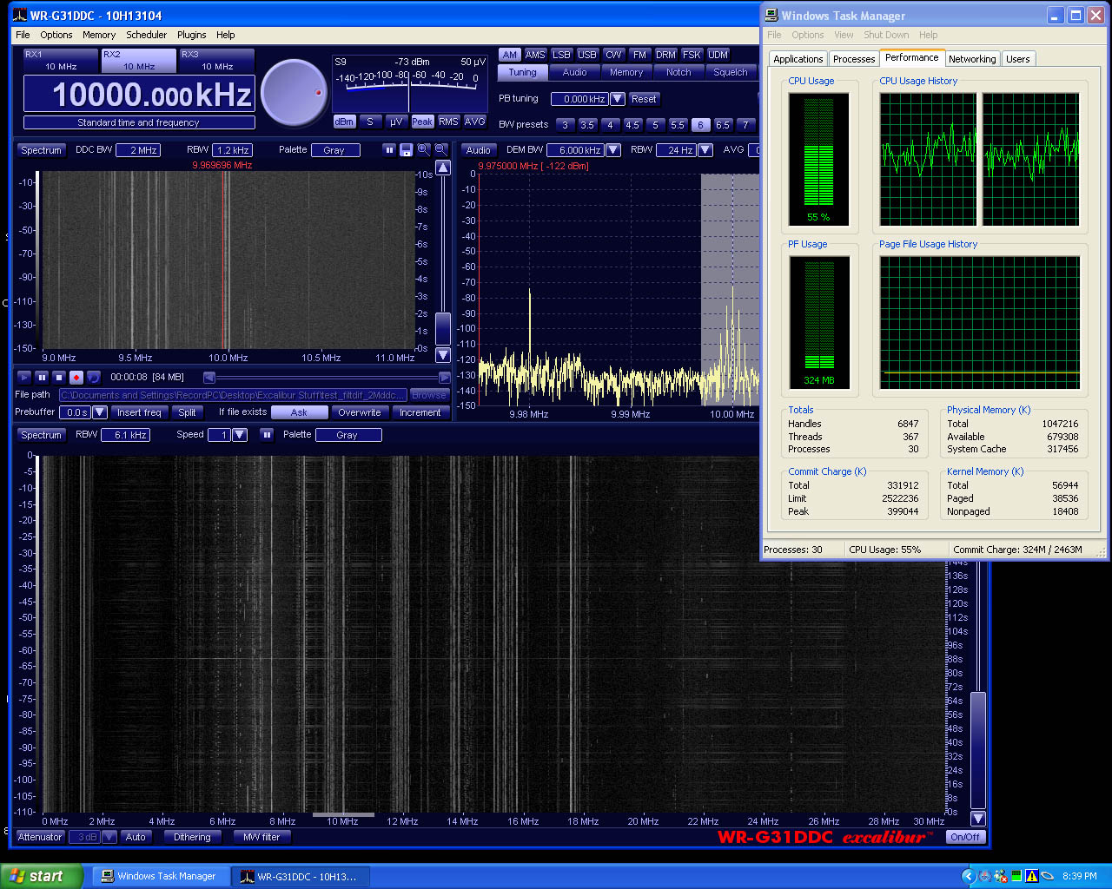Open DEM BW dropdown arrow
This screenshot has height=889, width=1112.
pyautogui.click(x=613, y=150)
